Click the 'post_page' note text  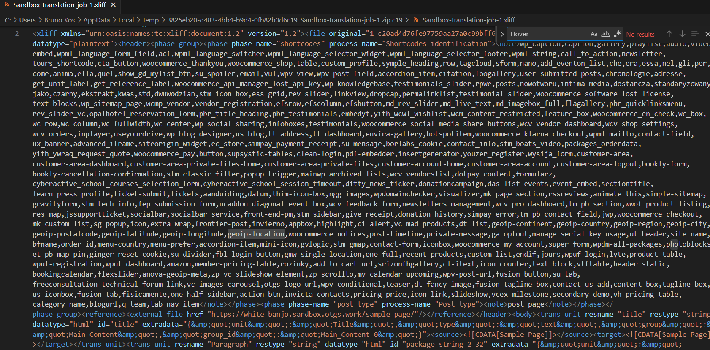point(526,304)
